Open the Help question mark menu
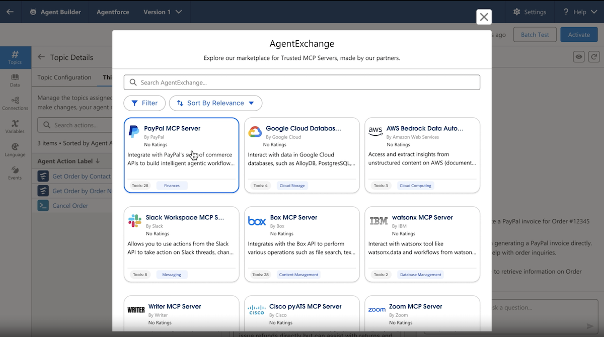The width and height of the screenshot is (604, 337). tap(566, 12)
